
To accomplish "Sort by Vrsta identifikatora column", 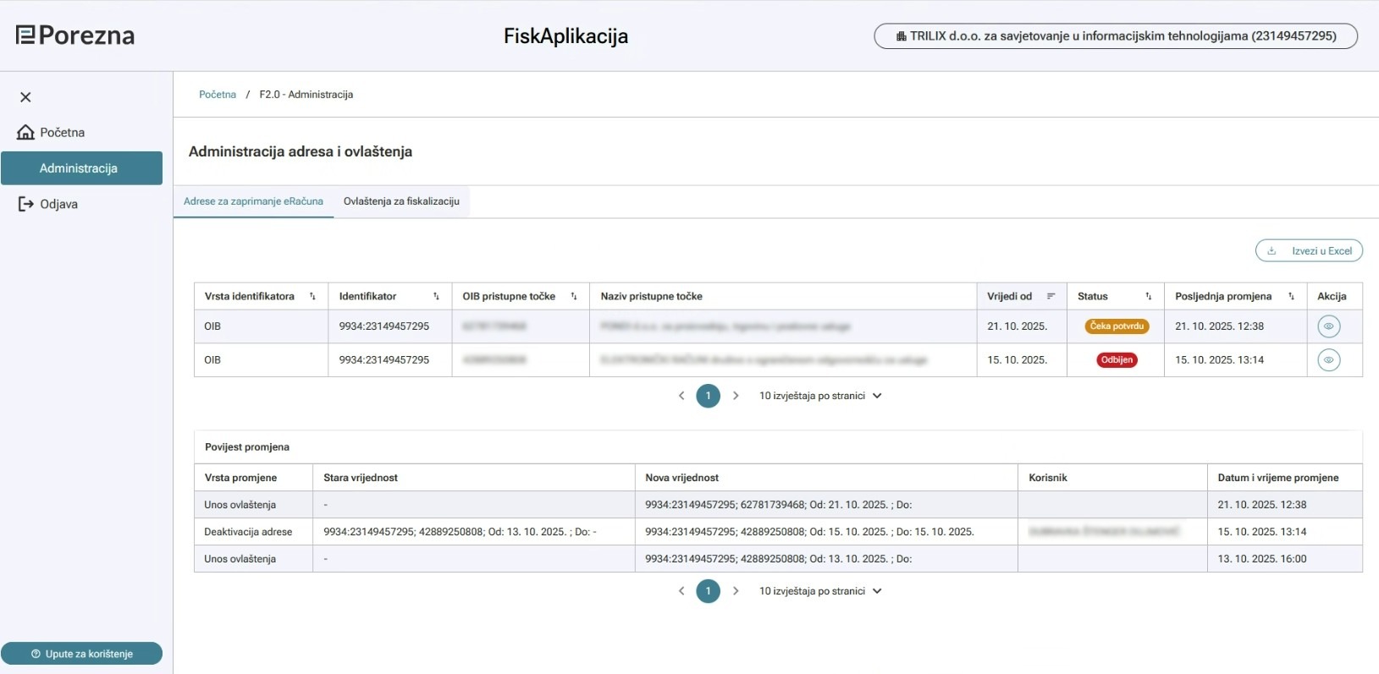I will 312,297.
